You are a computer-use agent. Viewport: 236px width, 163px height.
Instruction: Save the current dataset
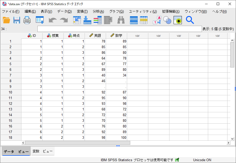(x=17, y=20)
